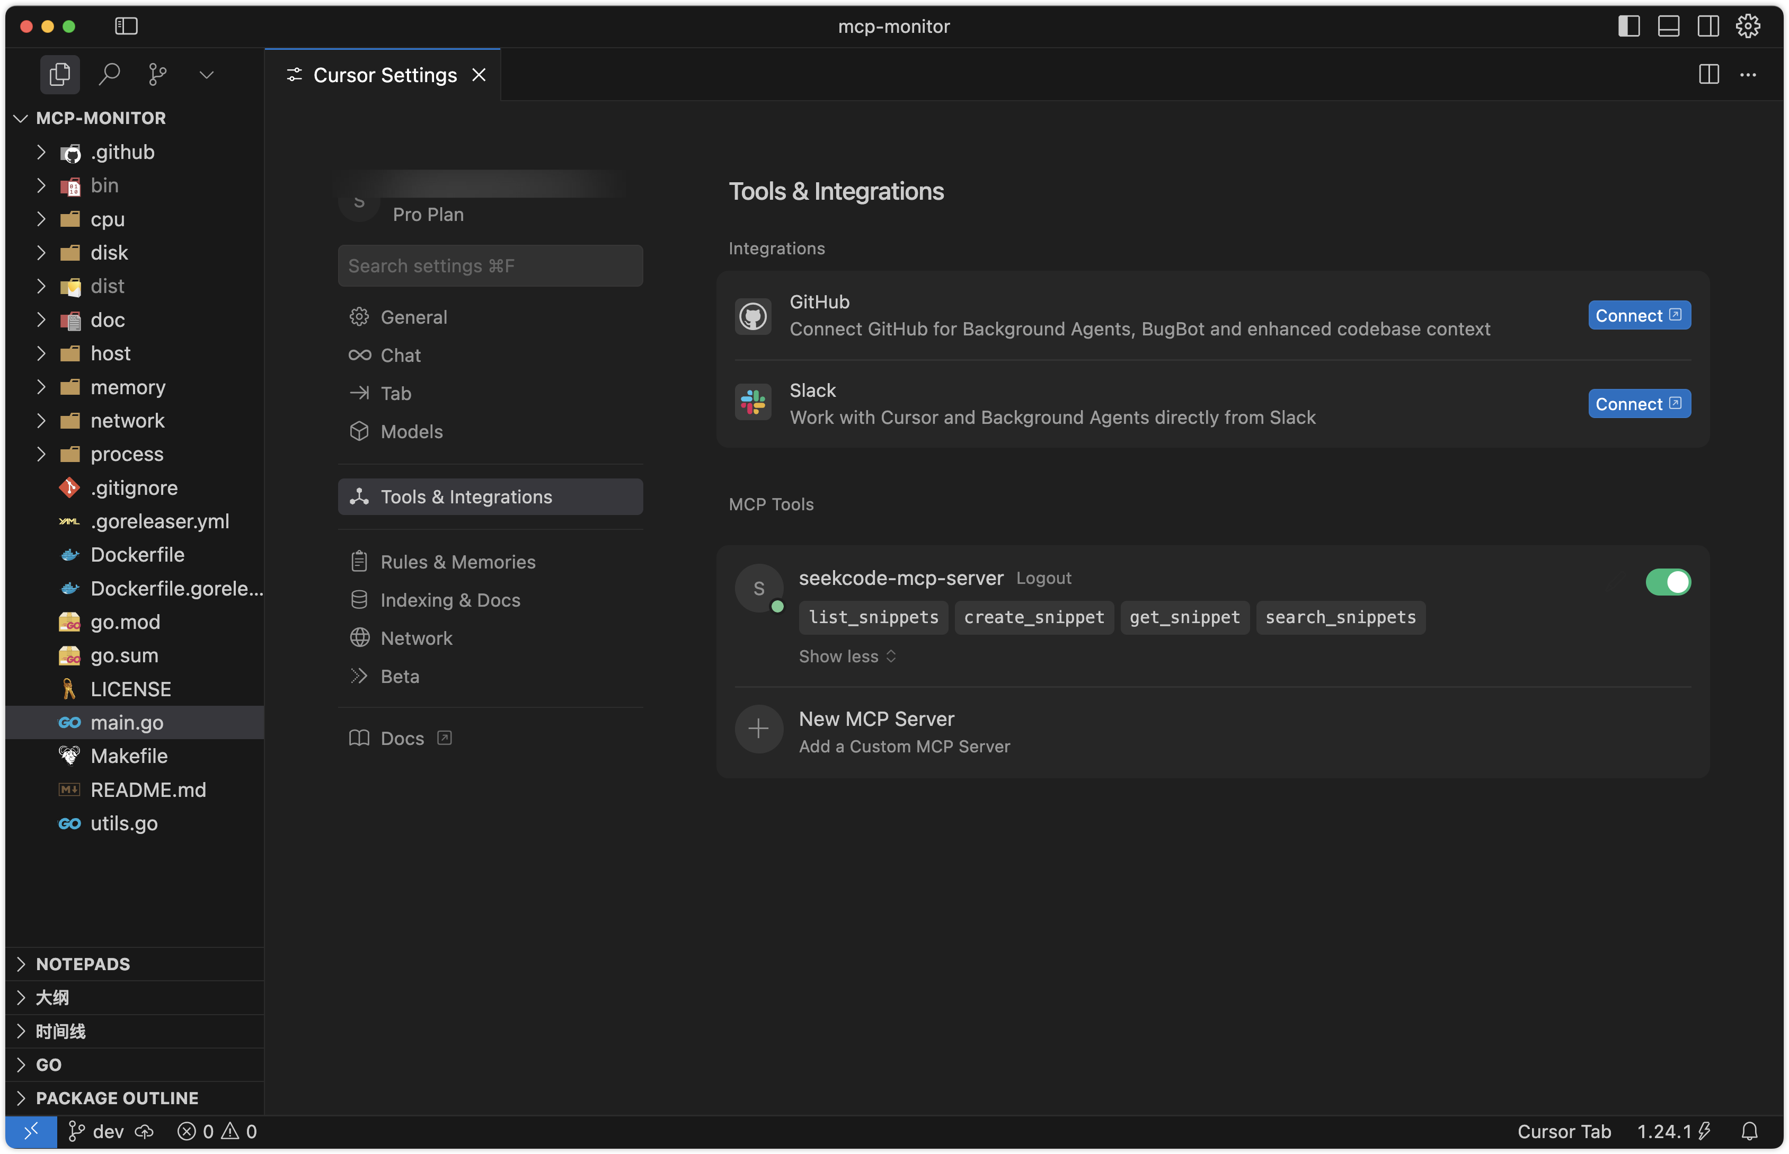This screenshot has width=1789, height=1154.
Task: Expand the PACKAGE OUTLINE section
Action: [x=135, y=1098]
